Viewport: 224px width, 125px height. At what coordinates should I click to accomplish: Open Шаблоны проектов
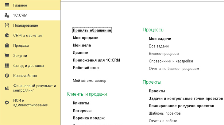pyautogui.click(x=165, y=113)
